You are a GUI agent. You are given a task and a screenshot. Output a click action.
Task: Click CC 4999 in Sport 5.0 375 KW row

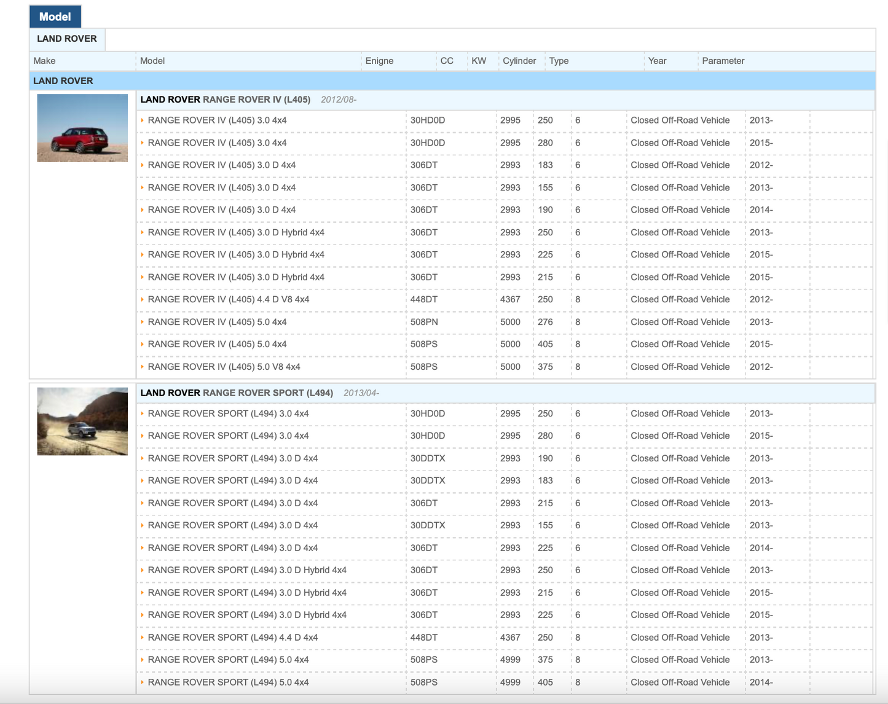(510, 660)
